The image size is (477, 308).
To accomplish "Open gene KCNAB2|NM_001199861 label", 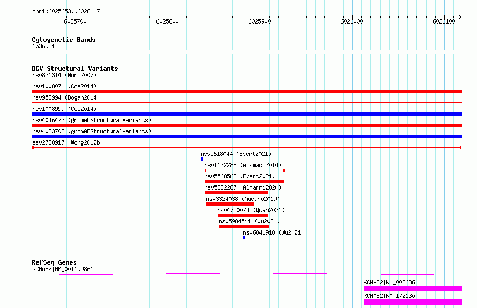I will tap(63, 269).
